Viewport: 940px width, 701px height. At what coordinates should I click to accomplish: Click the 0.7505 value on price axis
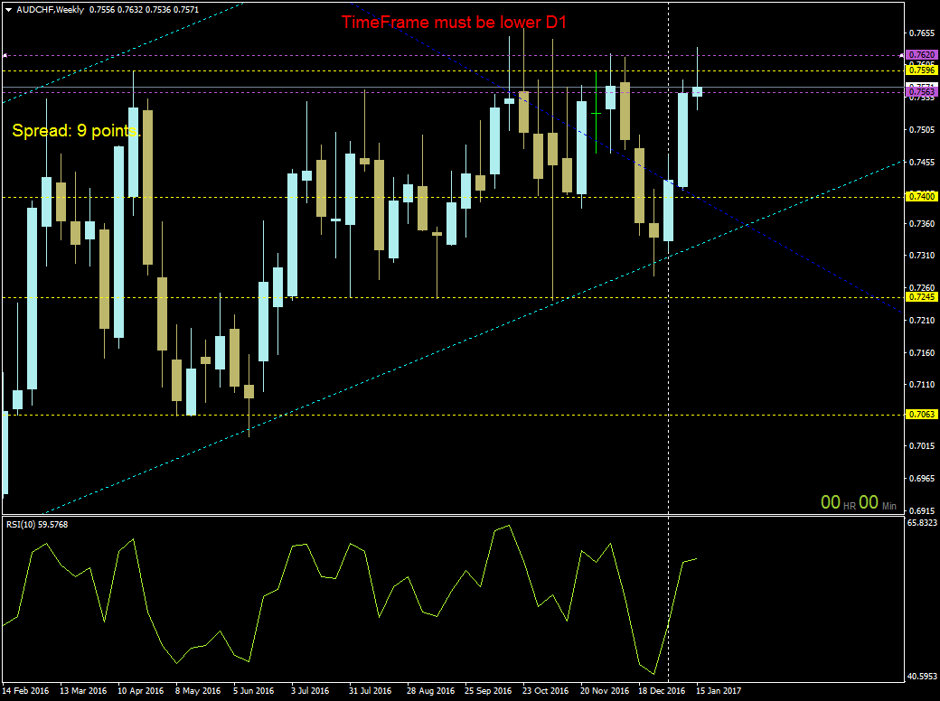[922, 130]
